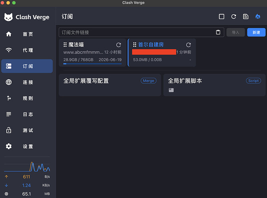This screenshot has width=267, height=198.
Task: Click the 65.1 memory usage value
Action: click(x=26, y=194)
